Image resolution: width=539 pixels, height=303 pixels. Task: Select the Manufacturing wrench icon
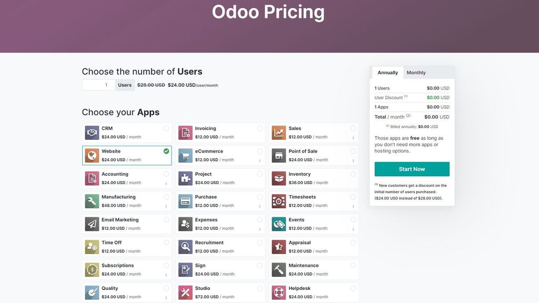click(x=92, y=201)
